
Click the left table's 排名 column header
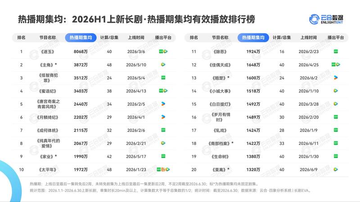(x=21, y=38)
